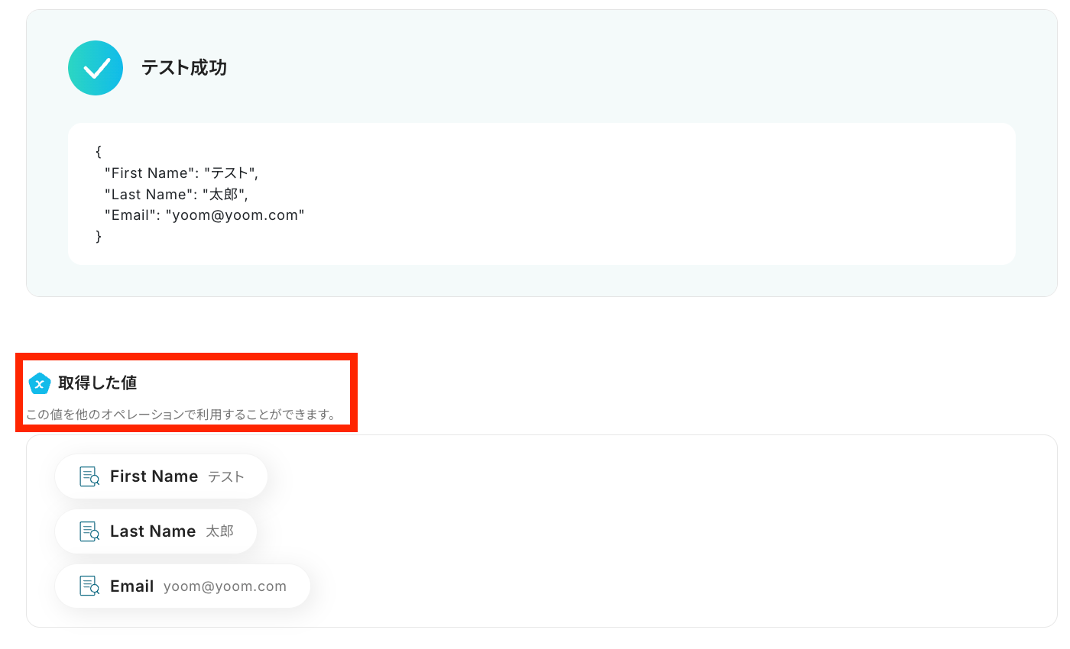Click the 取得した値 section heading
Image resolution: width=1070 pixels, height=649 pixels.
click(x=98, y=383)
